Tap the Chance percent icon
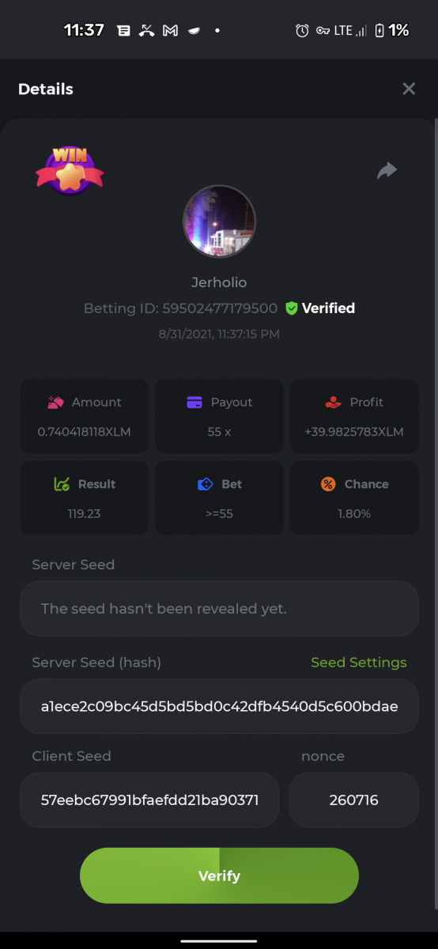Image resolution: width=438 pixels, height=949 pixels. tap(328, 484)
